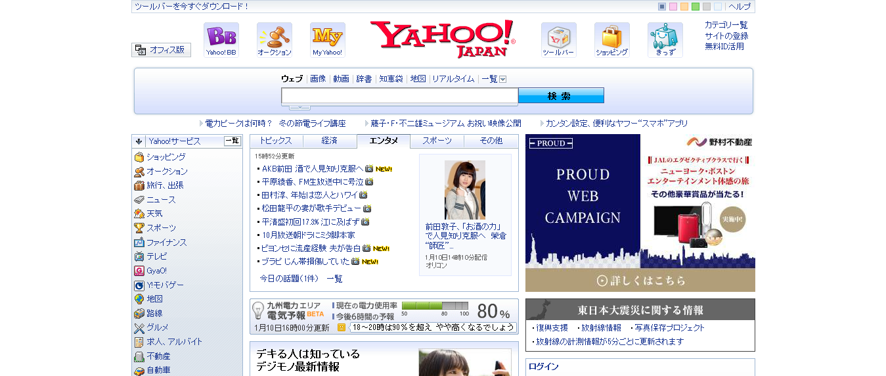886x376 pixels.
Task: Open スポーツ trophy item in sidebar
Action: click(x=161, y=228)
